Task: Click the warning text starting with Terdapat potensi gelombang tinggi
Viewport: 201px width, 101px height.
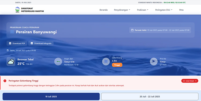Action: coord(66,85)
